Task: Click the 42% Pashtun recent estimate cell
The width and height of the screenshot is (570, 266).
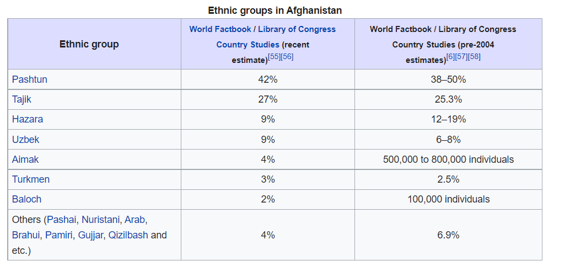Action: coord(267,79)
